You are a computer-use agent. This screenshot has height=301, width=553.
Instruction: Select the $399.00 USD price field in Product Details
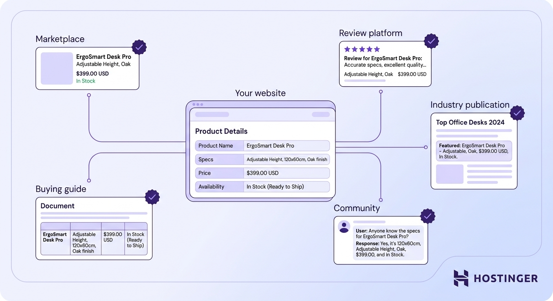click(x=287, y=173)
